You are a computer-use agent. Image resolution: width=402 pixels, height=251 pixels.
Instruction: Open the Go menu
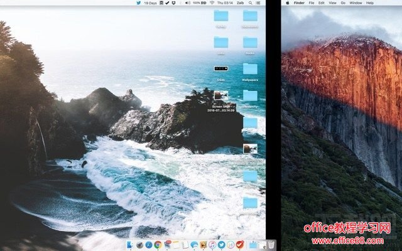343,3
